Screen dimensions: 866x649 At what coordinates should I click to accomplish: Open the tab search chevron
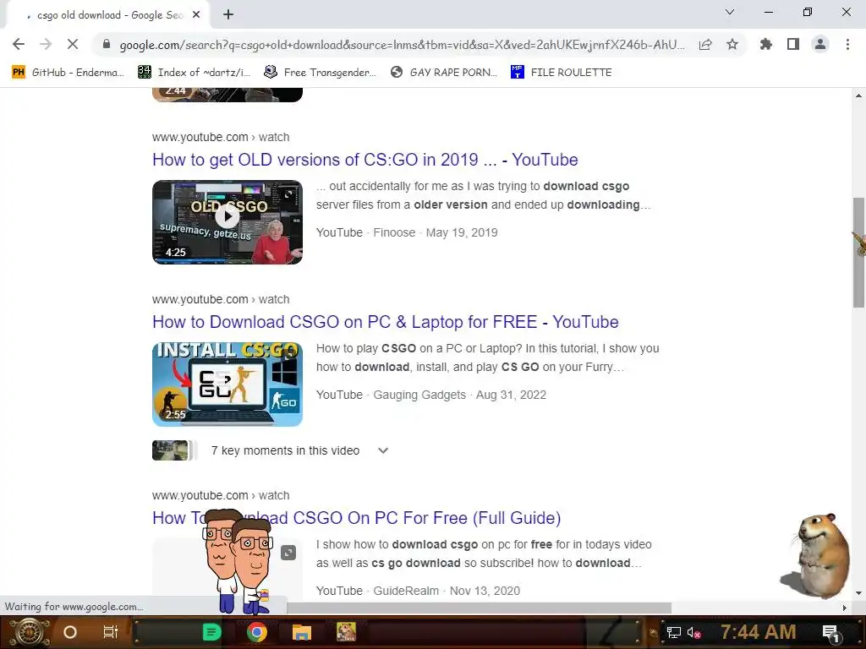[730, 12]
